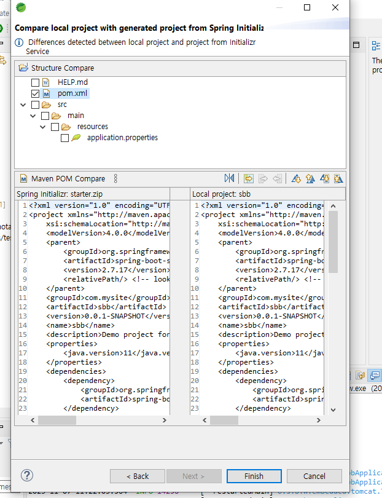The height and width of the screenshot is (498, 382).
Task: Click line 12 artifactId sbb in left pane
Action: pyautogui.click(x=106, y=307)
